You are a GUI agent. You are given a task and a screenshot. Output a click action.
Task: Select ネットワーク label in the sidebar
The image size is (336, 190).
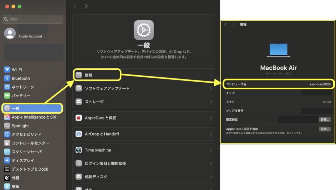(x=23, y=87)
